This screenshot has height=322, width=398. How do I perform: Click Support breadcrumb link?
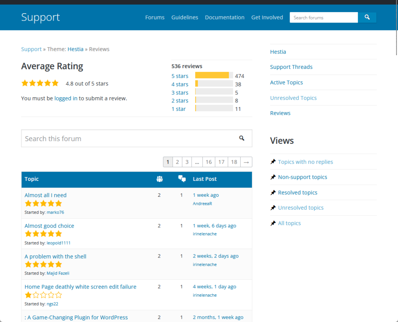[x=31, y=49]
